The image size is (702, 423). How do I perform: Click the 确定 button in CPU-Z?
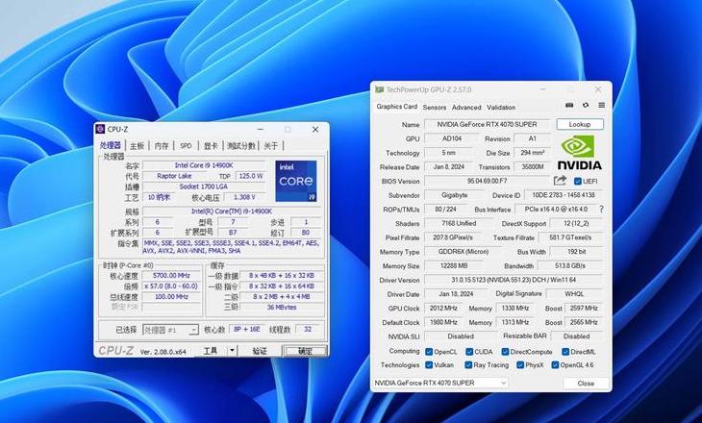306,351
